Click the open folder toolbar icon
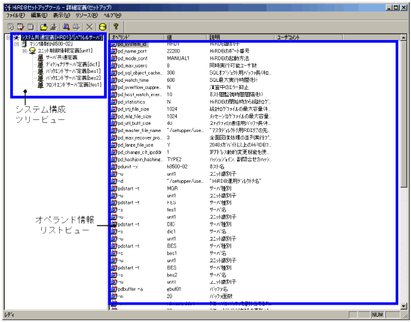Image resolution: width=411 pixels, height=322 pixels. click(44, 27)
